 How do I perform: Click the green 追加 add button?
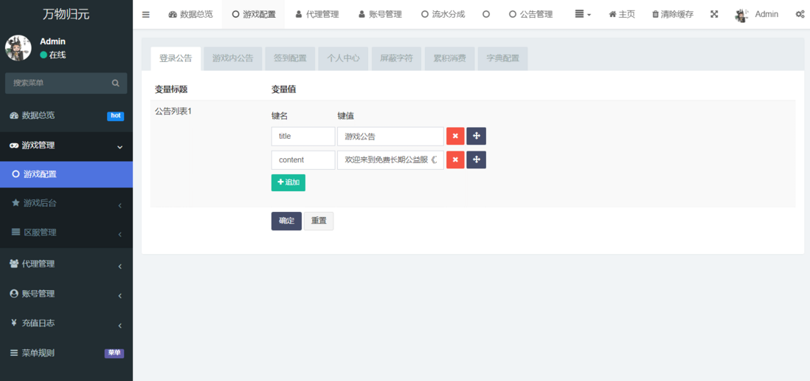(288, 182)
